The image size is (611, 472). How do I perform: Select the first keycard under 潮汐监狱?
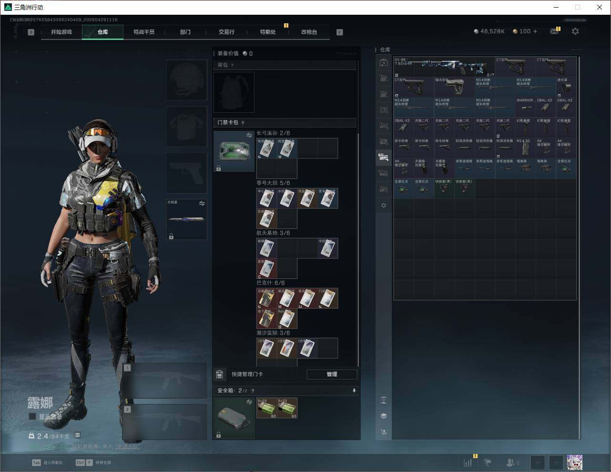pos(267,348)
